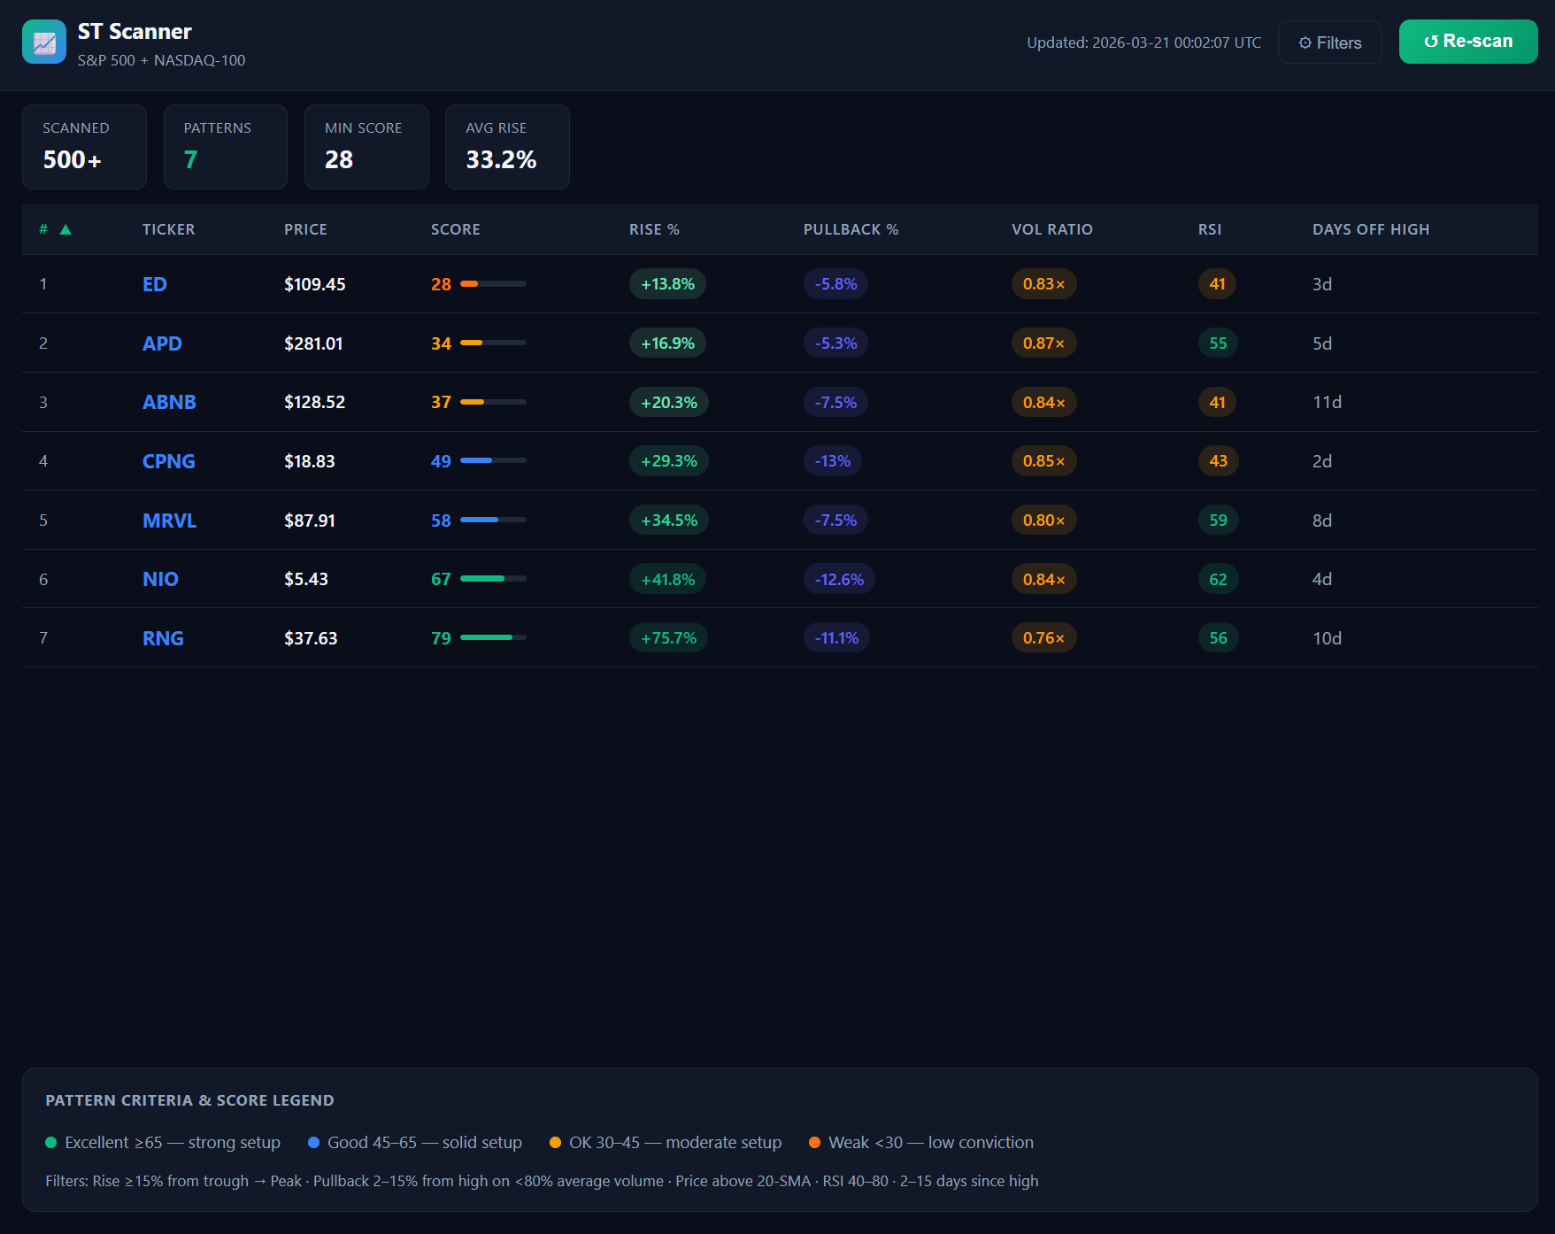Viewport: 1555px width, 1234px height.
Task: Sort table by DAYS OFF HIGH header
Action: click(1370, 229)
